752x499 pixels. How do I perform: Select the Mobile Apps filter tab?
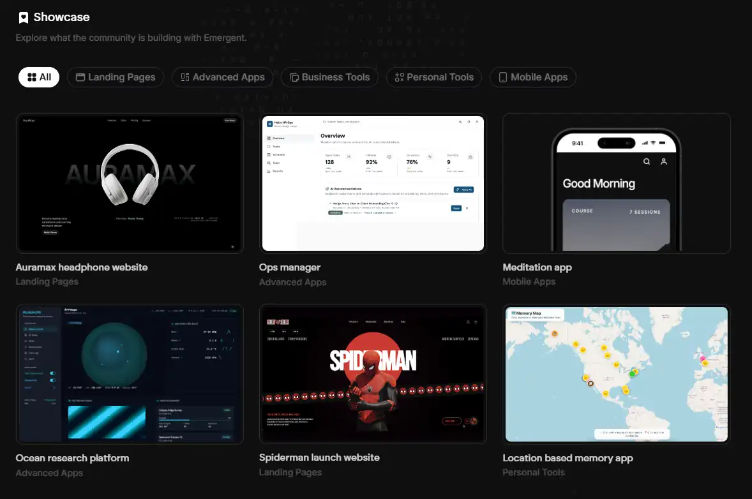[x=533, y=77]
